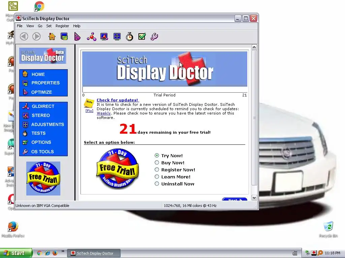Click the Google Chrome desktop shortcut

39,6
